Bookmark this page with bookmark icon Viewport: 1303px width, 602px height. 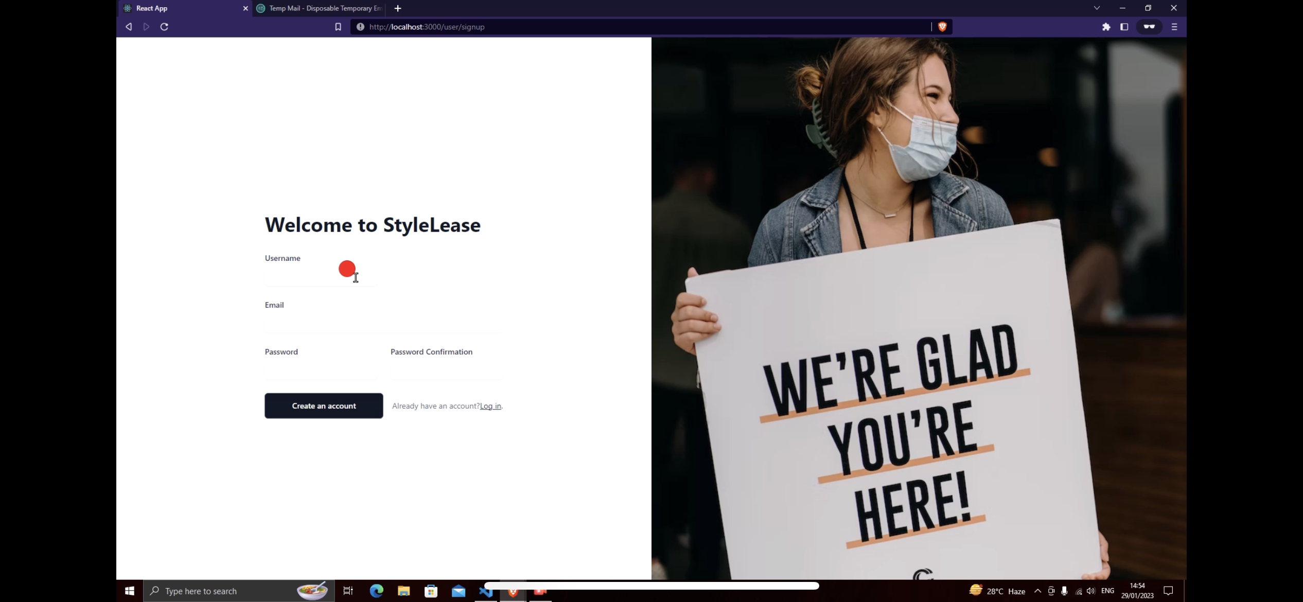(x=338, y=27)
